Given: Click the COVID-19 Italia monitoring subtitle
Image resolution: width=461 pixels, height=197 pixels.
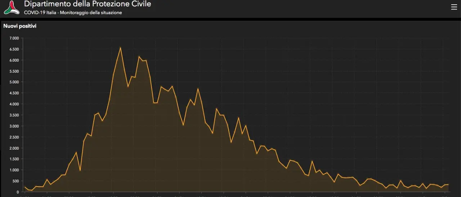Looking at the screenshot, I should pyautogui.click(x=73, y=13).
